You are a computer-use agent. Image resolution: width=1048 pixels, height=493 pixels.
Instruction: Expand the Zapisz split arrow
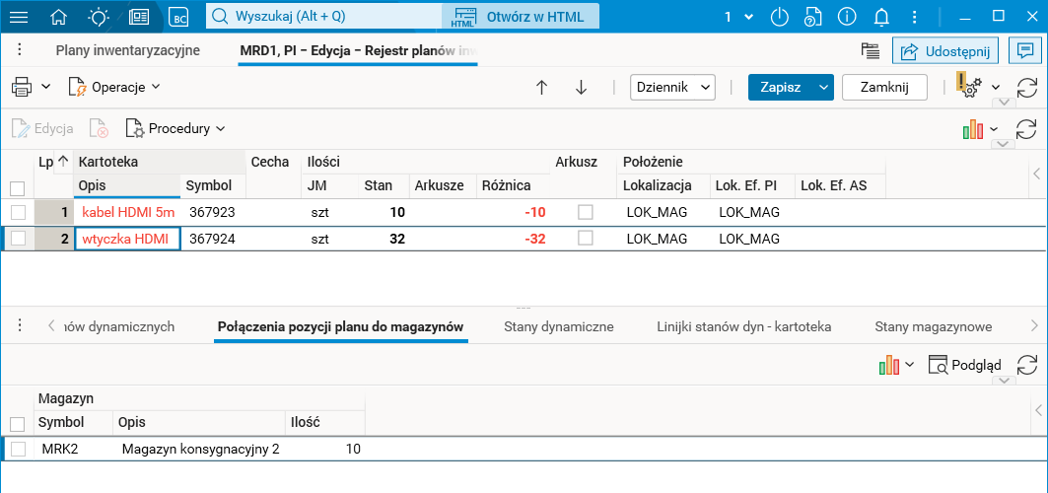tap(824, 88)
